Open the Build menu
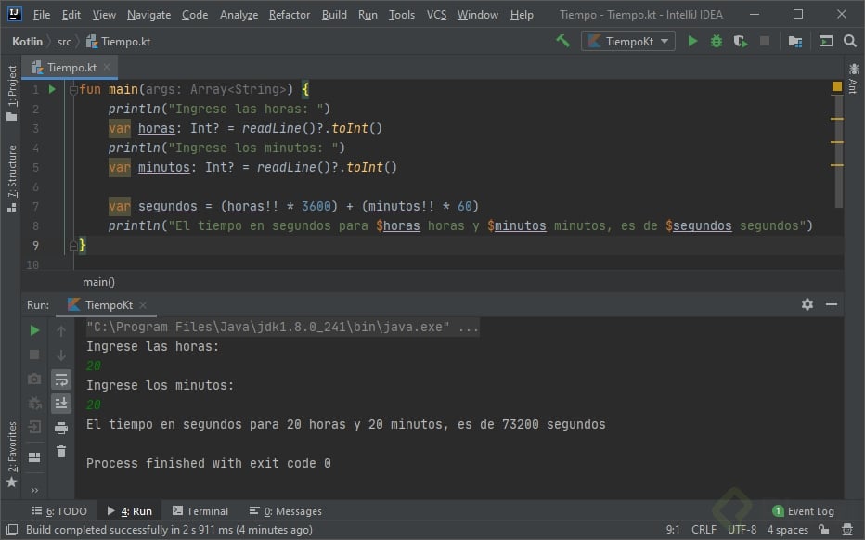This screenshot has width=865, height=540. point(334,15)
